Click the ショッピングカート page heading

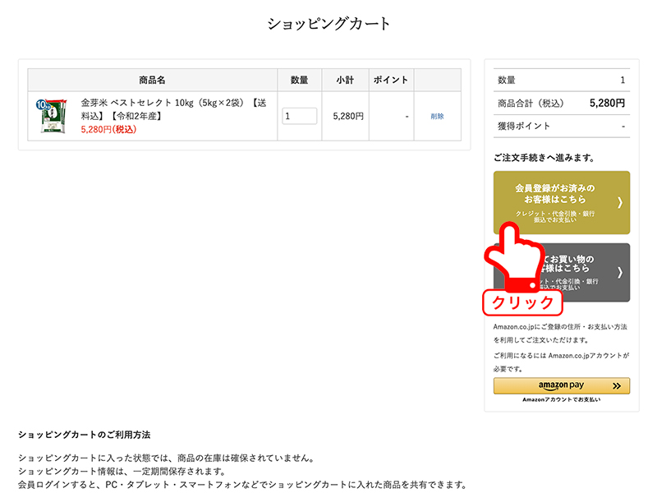point(328,24)
